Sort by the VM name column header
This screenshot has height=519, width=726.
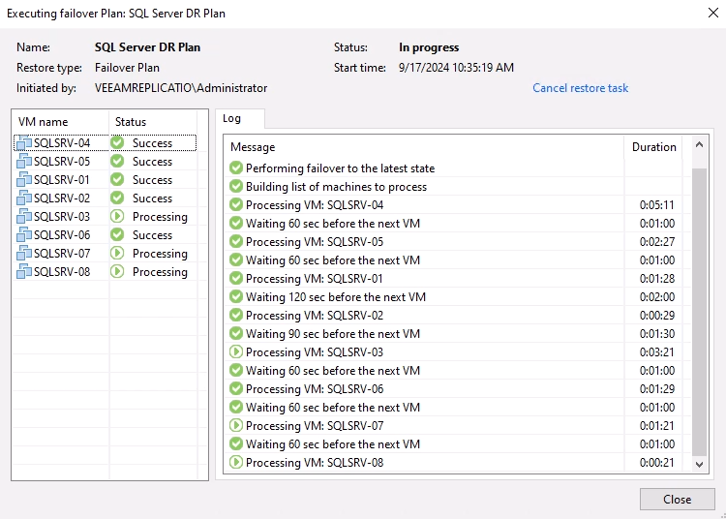(44, 122)
